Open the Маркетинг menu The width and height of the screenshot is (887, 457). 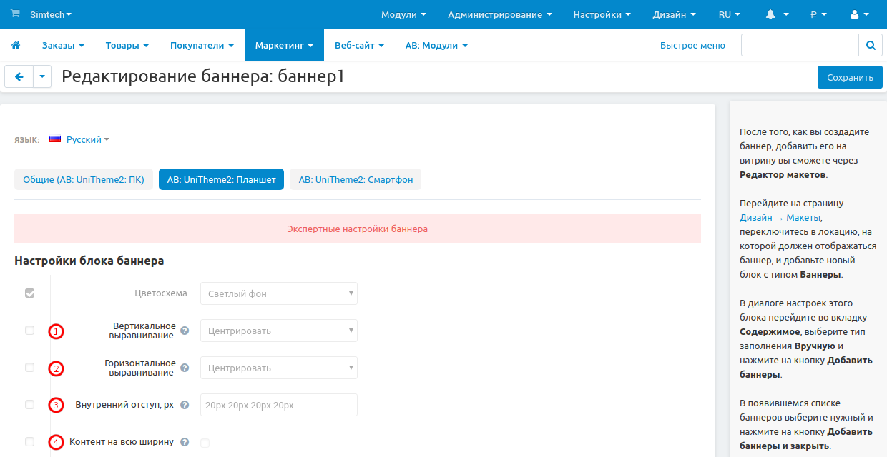284,44
